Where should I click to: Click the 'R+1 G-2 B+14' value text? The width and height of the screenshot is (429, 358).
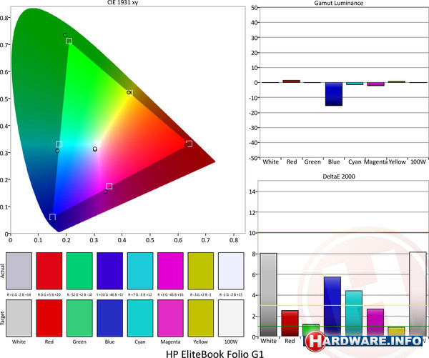(x=19, y=295)
